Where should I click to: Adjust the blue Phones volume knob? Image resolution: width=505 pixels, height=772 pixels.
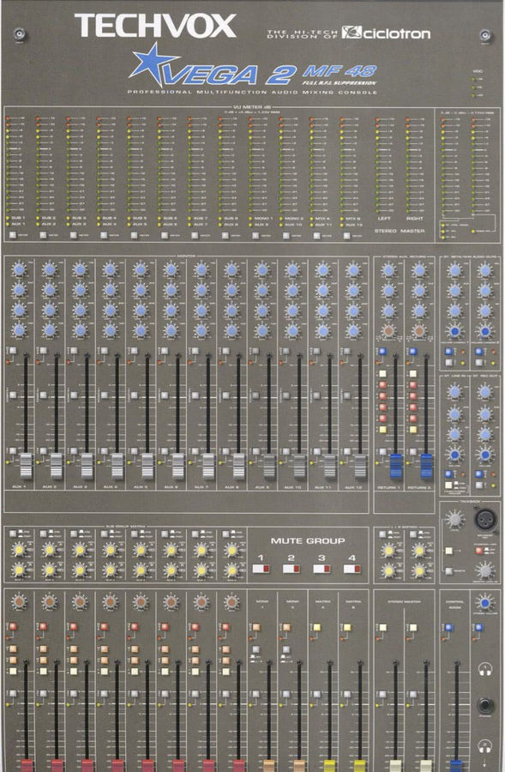[x=484, y=603]
